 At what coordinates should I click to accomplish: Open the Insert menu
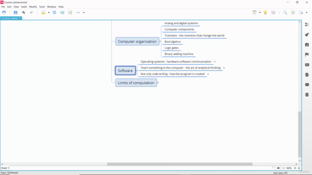(24, 7)
